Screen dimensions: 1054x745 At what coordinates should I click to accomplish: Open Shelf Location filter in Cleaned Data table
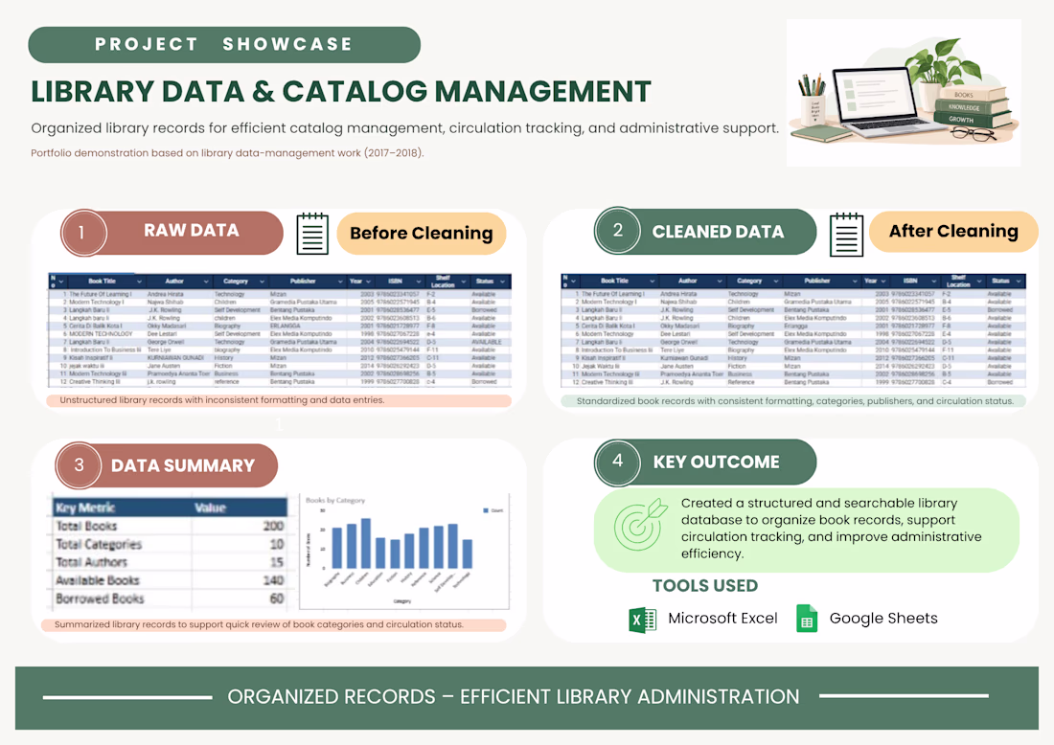(978, 281)
